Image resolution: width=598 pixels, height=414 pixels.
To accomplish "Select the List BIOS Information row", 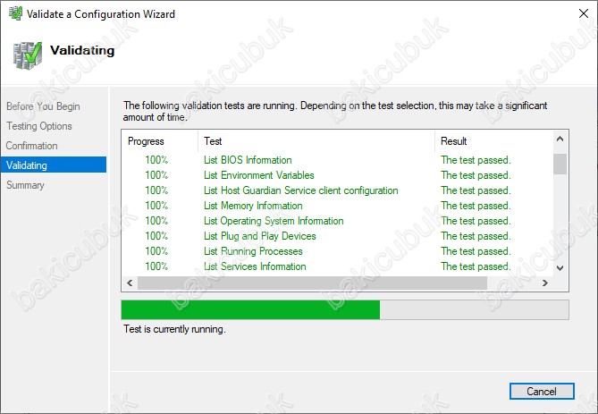I will [338, 160].
